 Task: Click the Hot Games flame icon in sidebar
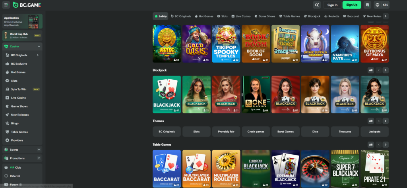tap(7, 72)
